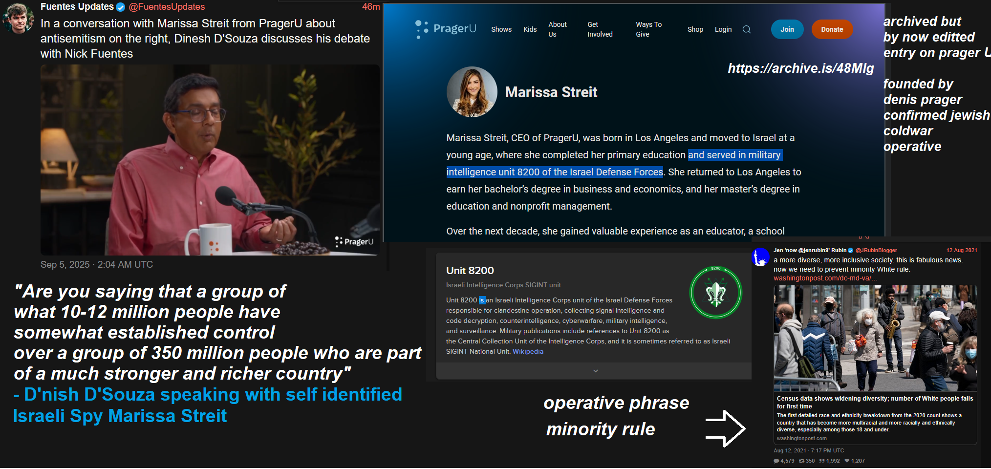Viewport: 991px width, 469px height.
Task: Click the quote icon showing 1,992
Action: point(822,461)
